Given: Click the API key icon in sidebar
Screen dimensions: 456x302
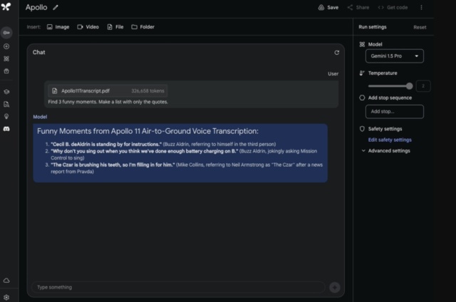Looking at the screenshot, I should pyautogui.click(x=6, y=33).
